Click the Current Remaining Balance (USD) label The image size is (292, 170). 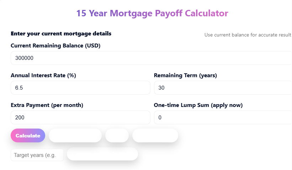(x=56, y=46)
